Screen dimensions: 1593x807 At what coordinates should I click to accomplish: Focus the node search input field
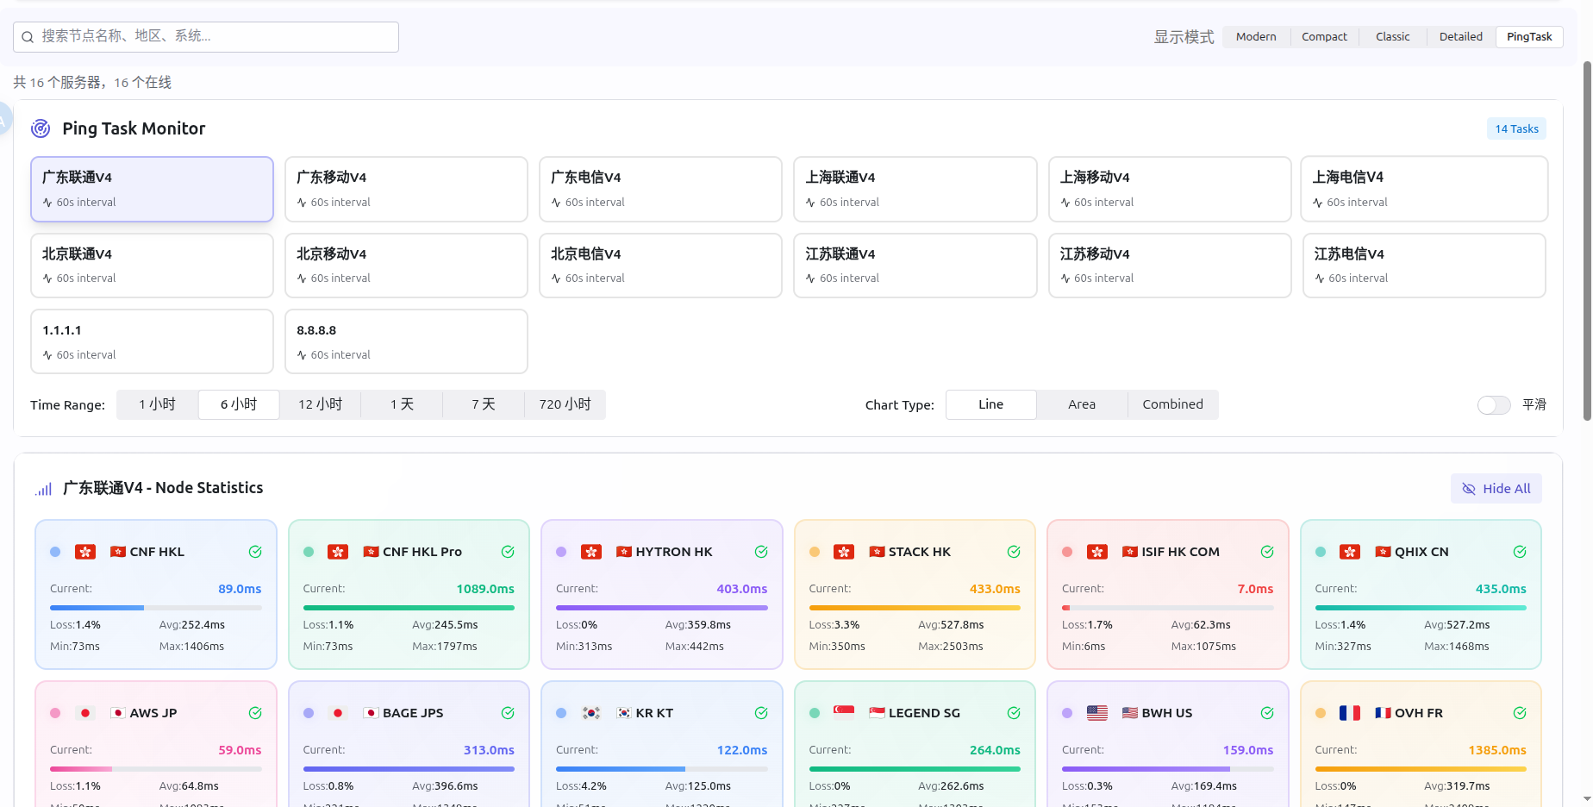click(x=216, y=37)
